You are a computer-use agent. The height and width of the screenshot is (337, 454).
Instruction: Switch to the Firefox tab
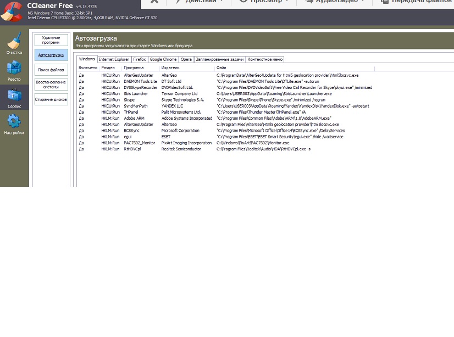(x=140, y=59)
